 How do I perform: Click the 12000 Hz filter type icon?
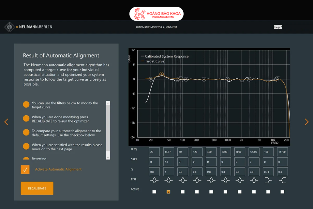coord(254,180)
